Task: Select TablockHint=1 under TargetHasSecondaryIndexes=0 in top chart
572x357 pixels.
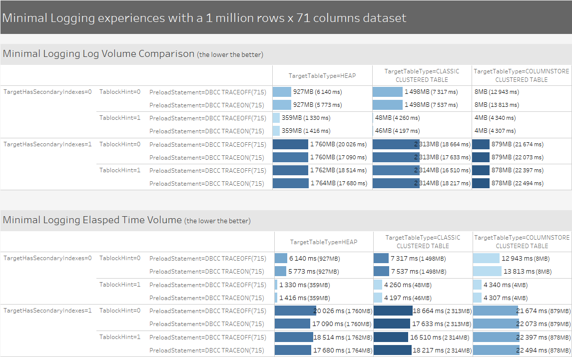Action: pyautogui.click(x=120, y=118)
